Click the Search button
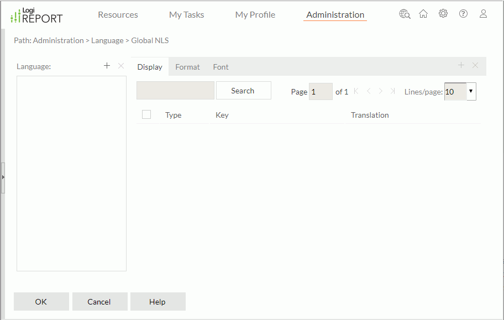 coord(243,90)
